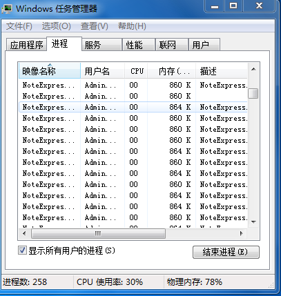Sort by the 内存 column header
Viewport: 281px width, 296px height.
click(x=172, y=71)
